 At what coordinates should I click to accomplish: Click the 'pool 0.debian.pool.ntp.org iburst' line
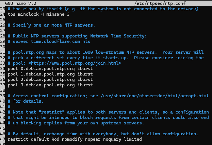tap(50, 69)
